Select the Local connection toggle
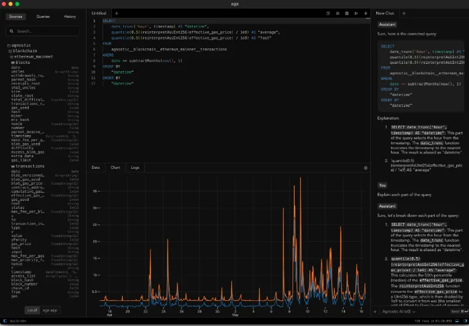Screen dimensions: 469x326 point(33,310)
